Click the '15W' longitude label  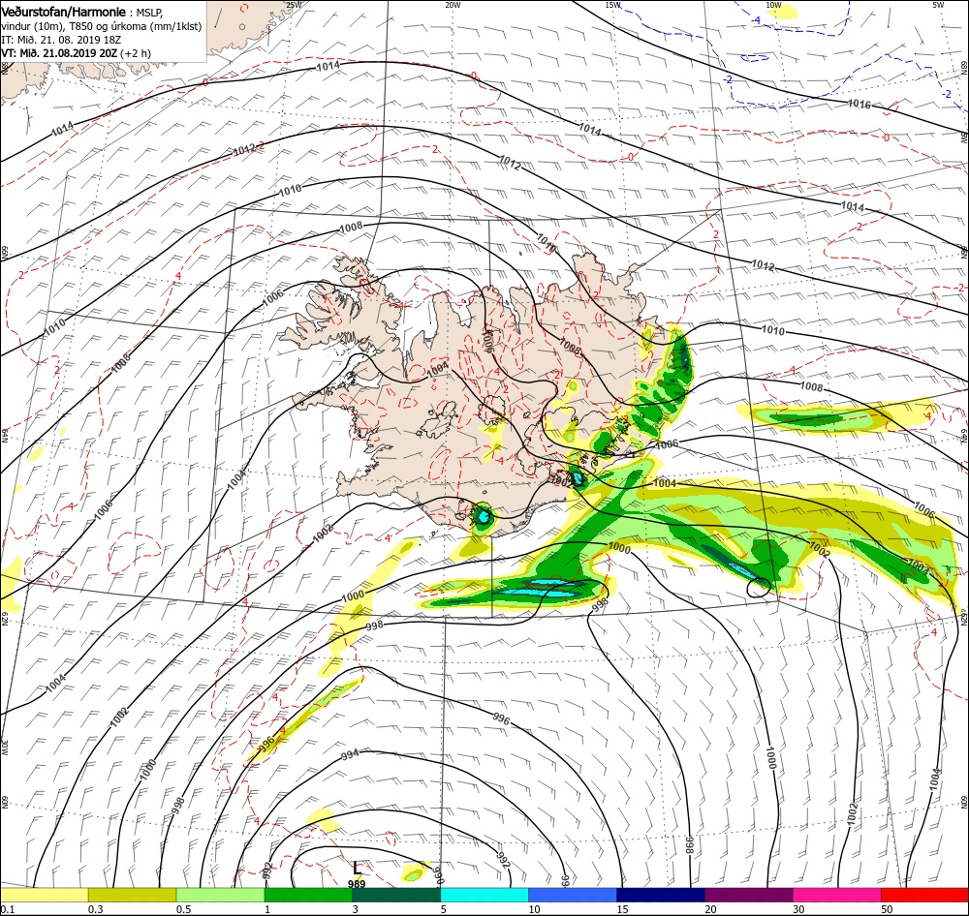pyautogui.click(x=612, y=5)
